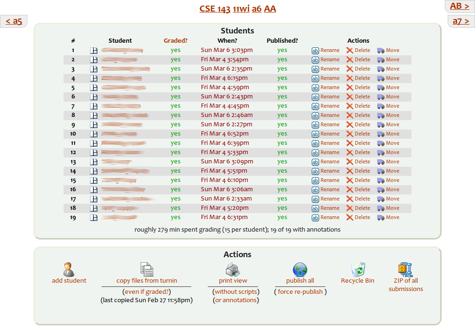The height and width of the screenshot is (330, 475).
Task: Click the published yes value in row 12
Action: [x=282, y=152]
